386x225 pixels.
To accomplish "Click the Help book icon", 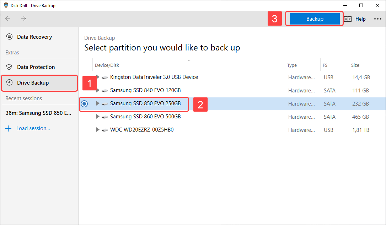I will [348, 19].
